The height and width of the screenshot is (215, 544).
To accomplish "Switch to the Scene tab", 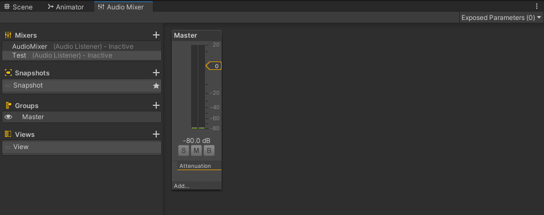I will (x=18, y=7).
